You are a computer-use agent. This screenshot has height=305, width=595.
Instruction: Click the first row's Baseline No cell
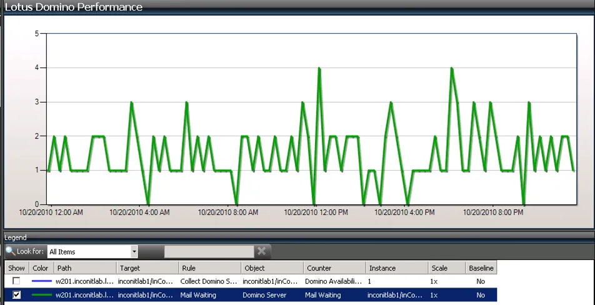[x=481, y=281]
